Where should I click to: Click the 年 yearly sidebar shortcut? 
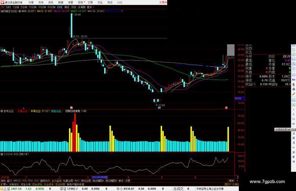[294, 162]
